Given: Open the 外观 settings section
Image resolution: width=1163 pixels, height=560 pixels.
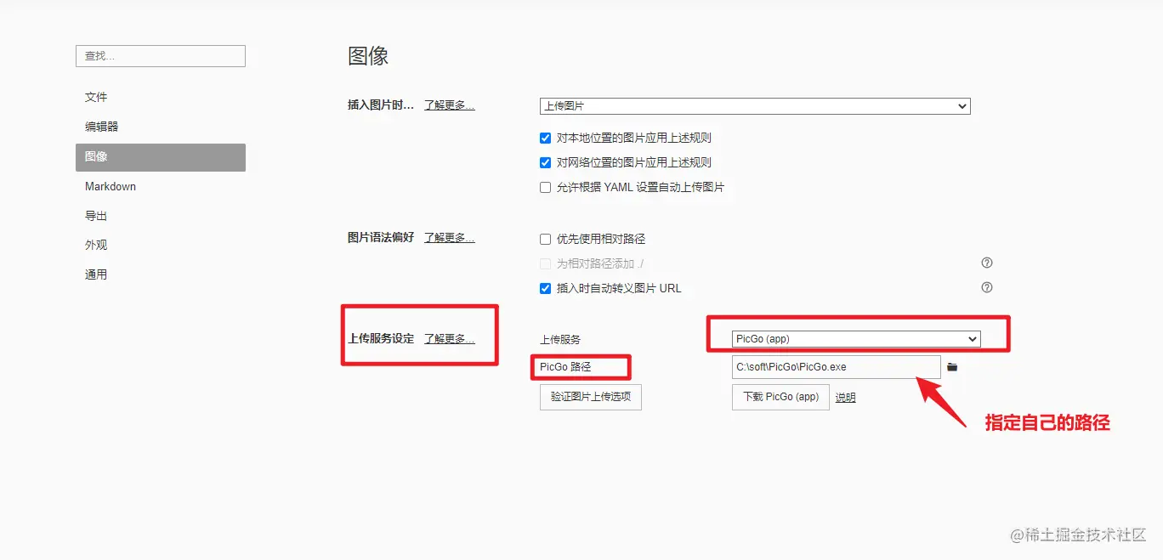Looking at the screenshot, I should [161, 245].
